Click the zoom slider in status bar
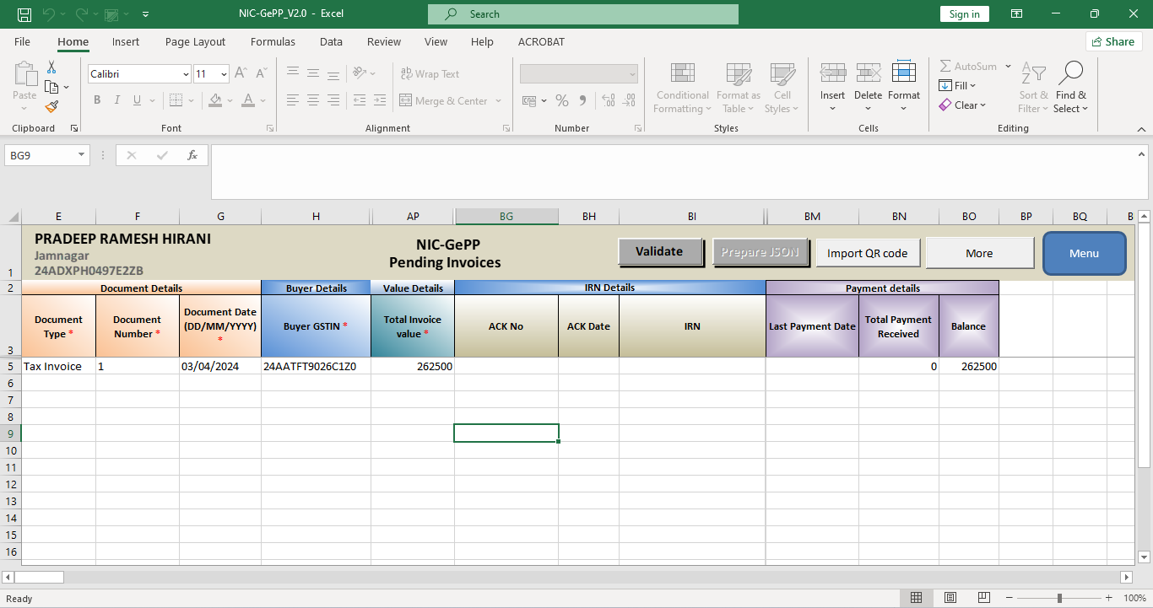 pos(1058,598)
